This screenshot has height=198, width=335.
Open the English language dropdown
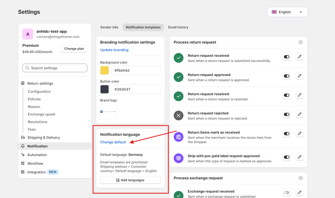(287, 12)
